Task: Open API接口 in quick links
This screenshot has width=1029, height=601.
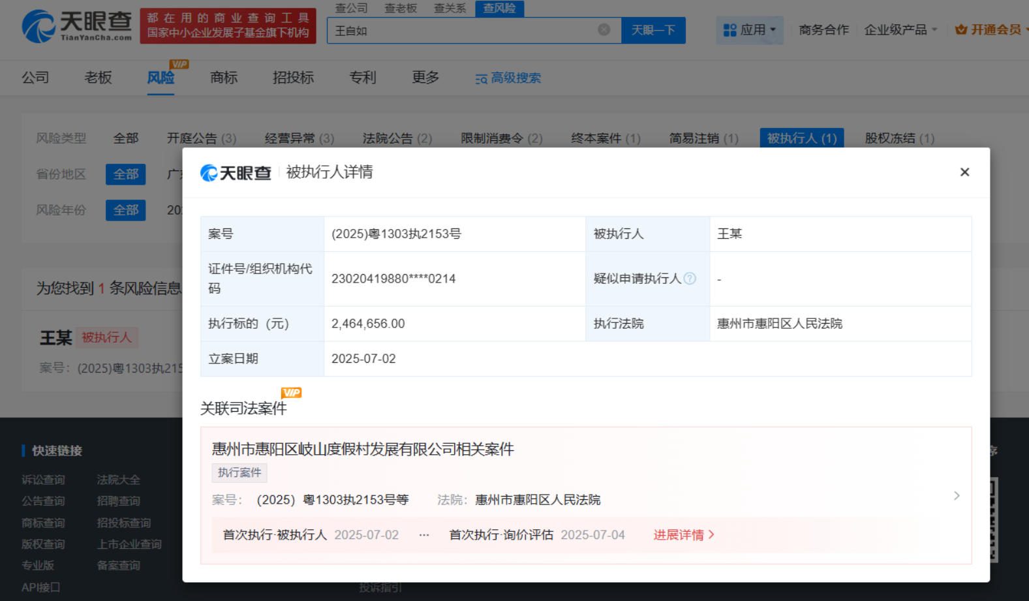Action: [40, 587]
